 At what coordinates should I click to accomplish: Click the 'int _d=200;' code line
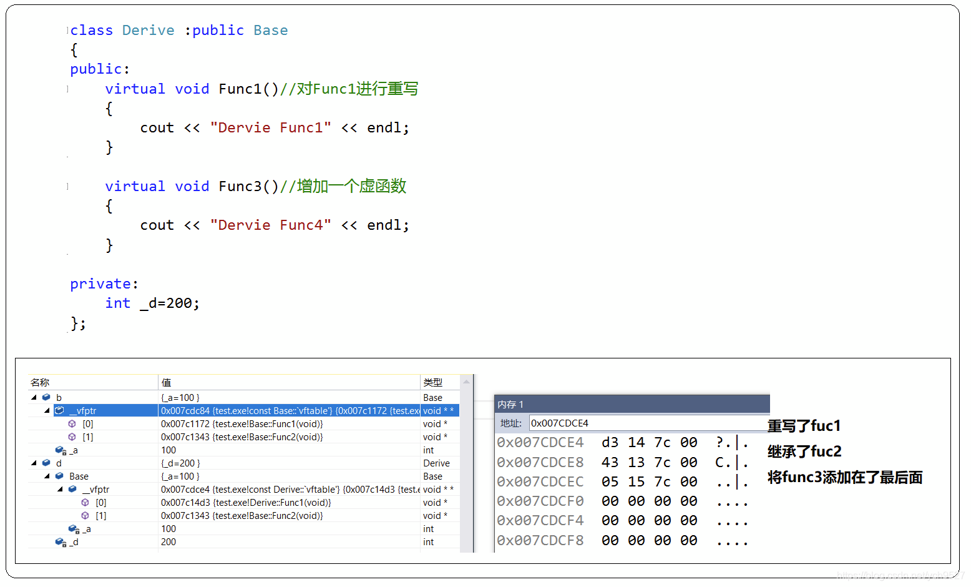152,303
